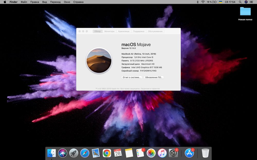Click the Siri icon in menu bar
Image resolution: width=257 pixels, height=160 pixels.
tap(246, 2)
